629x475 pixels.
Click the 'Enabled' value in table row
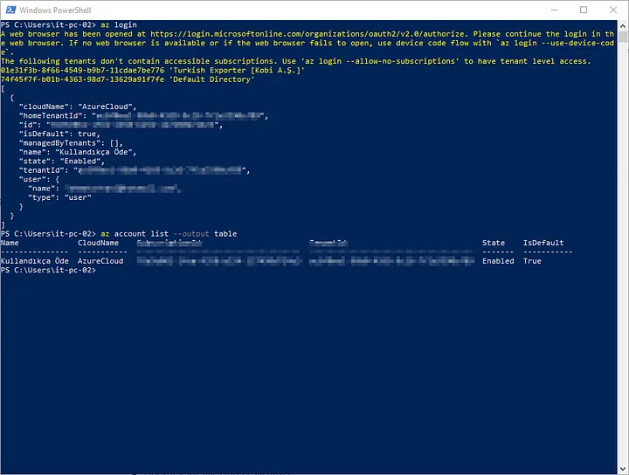pos(498,261)
